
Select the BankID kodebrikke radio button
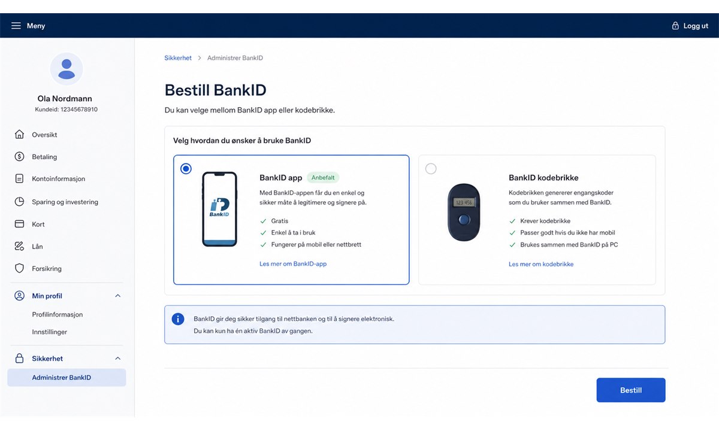(x=431, y=169)
